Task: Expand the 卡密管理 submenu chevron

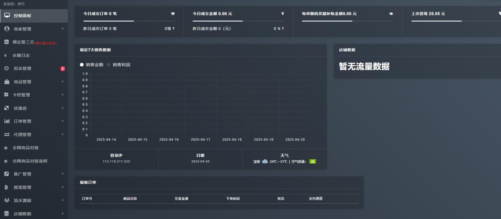Action: pyautogui.click(x=63, y=95)
